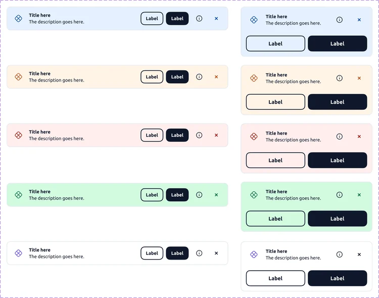Dismiss the wide red banner via its red X
Screen dimensions: 379x298
tap(216, 135)
